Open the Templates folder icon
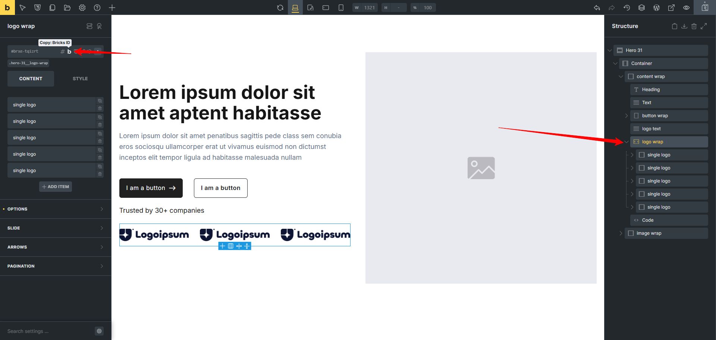Viewport: 716px width, 340px height. (67, 7)
